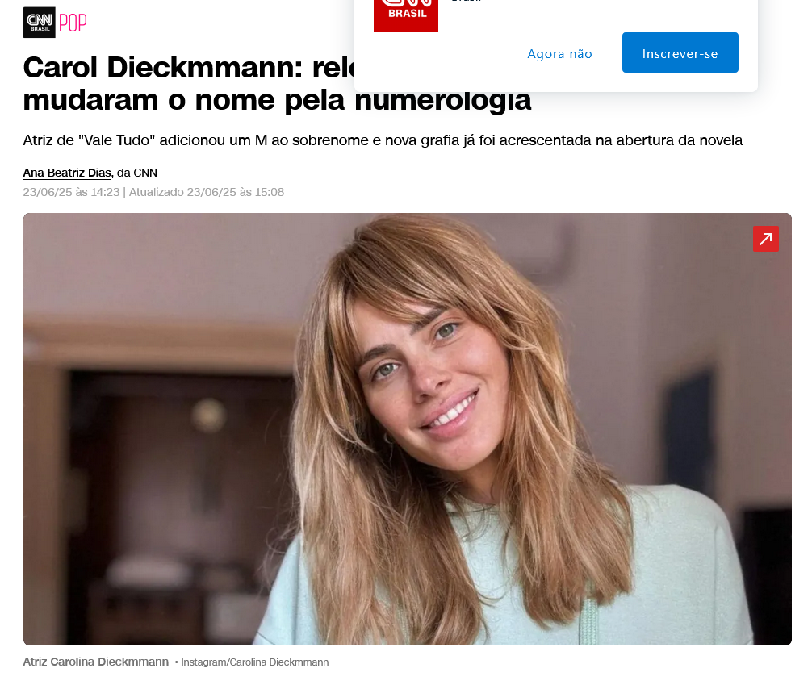Select the 'mudaram o nome pela numerologia' headline line
The image size is (812, 685).
(277, 99)
